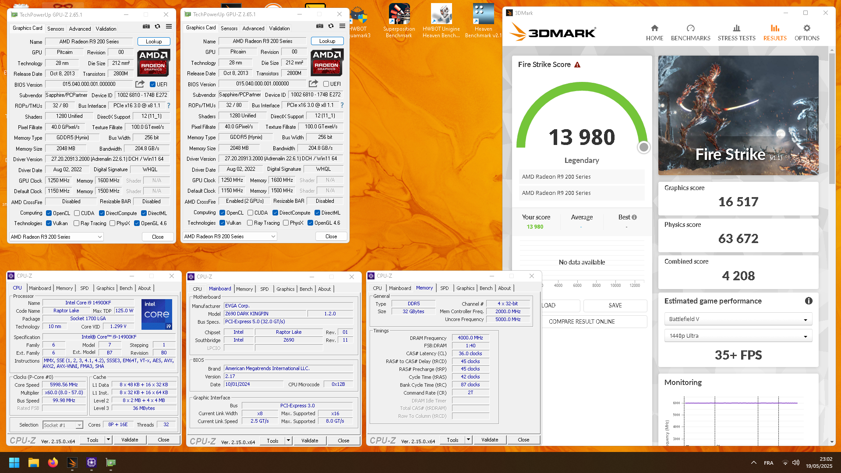The image size is (841, 473).
Task: Expand Tools arrow in left CPU-Z window
Action: [108, 440]
